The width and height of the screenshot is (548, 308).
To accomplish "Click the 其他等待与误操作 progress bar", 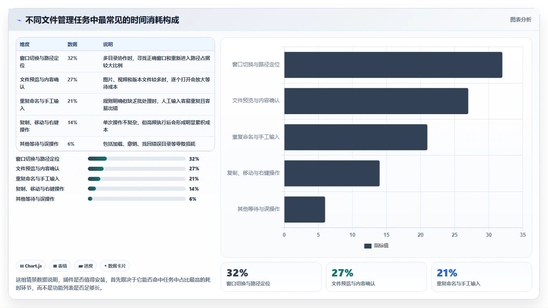I will pyautogui.click(x=136, y=199).
